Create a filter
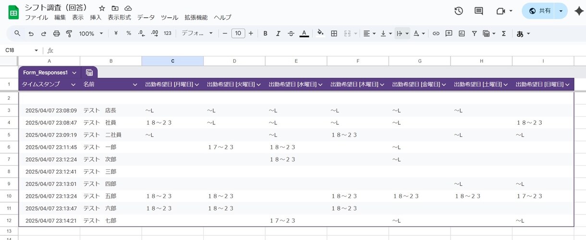This screenshot has width=586, height=240. point(474,34)
